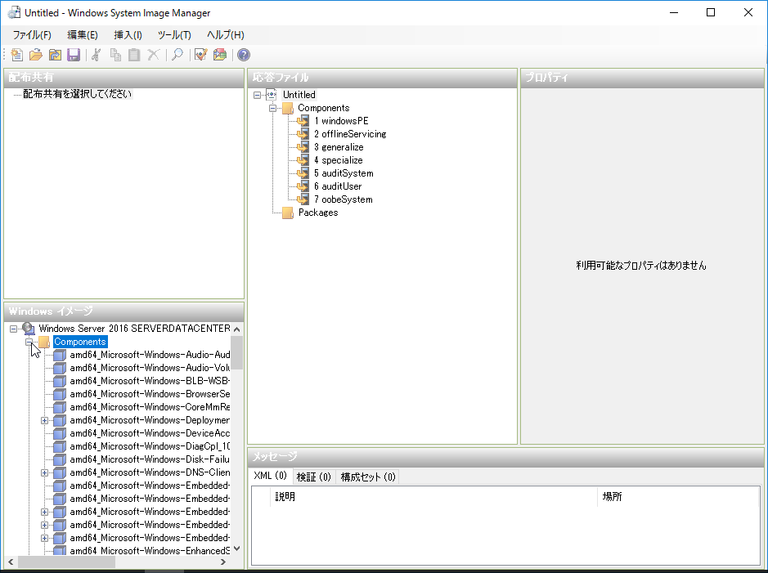The height and width of the screenshot is (573, 768).
Task: Create a new answer file from toolbar
Action: [16, 55]
